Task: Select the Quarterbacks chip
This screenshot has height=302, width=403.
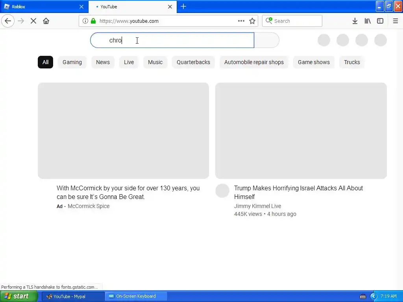Action: pos(193,62)
